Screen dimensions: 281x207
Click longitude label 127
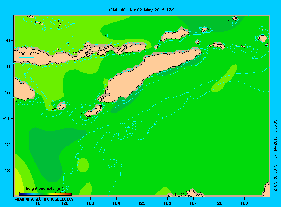click(193, 203)
